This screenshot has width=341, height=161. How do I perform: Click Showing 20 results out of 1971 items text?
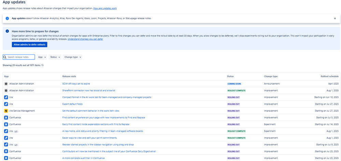[x=22, y=65]
